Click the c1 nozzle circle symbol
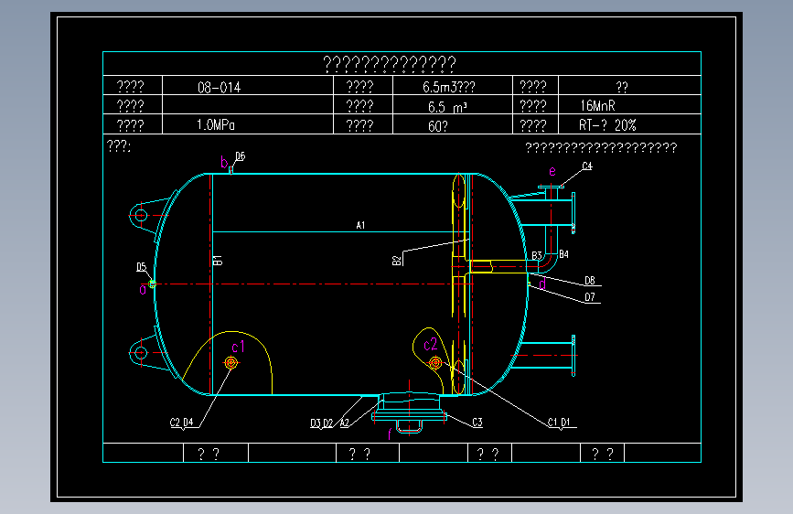 click(231, 363)
